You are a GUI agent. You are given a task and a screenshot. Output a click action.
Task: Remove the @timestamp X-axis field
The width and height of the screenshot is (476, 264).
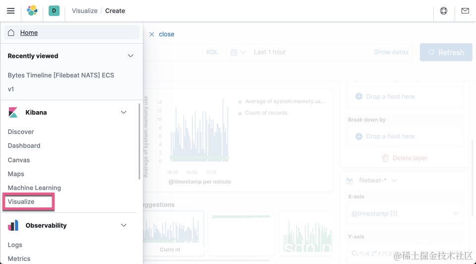456,213
